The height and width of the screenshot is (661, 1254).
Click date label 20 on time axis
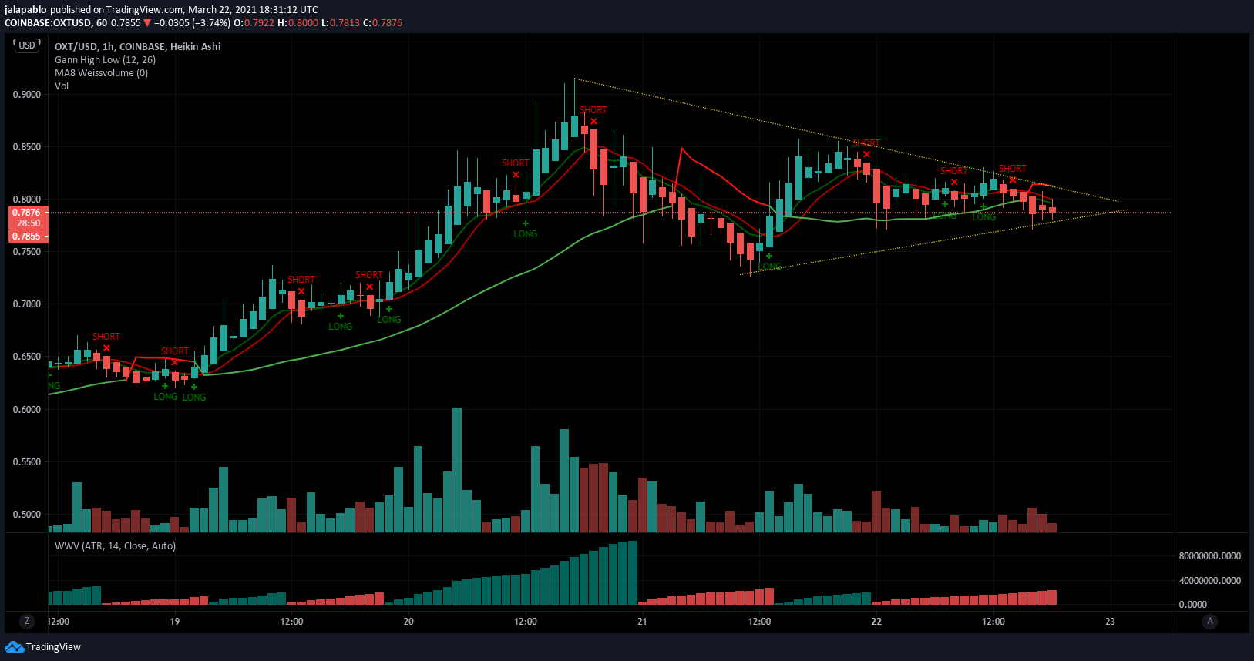coord(408,621)
